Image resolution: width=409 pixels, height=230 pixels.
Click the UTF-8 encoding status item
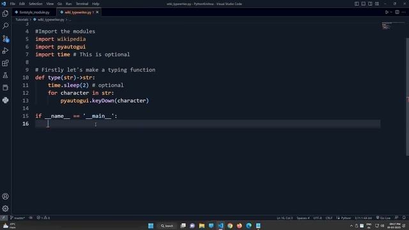click(318, 218)
